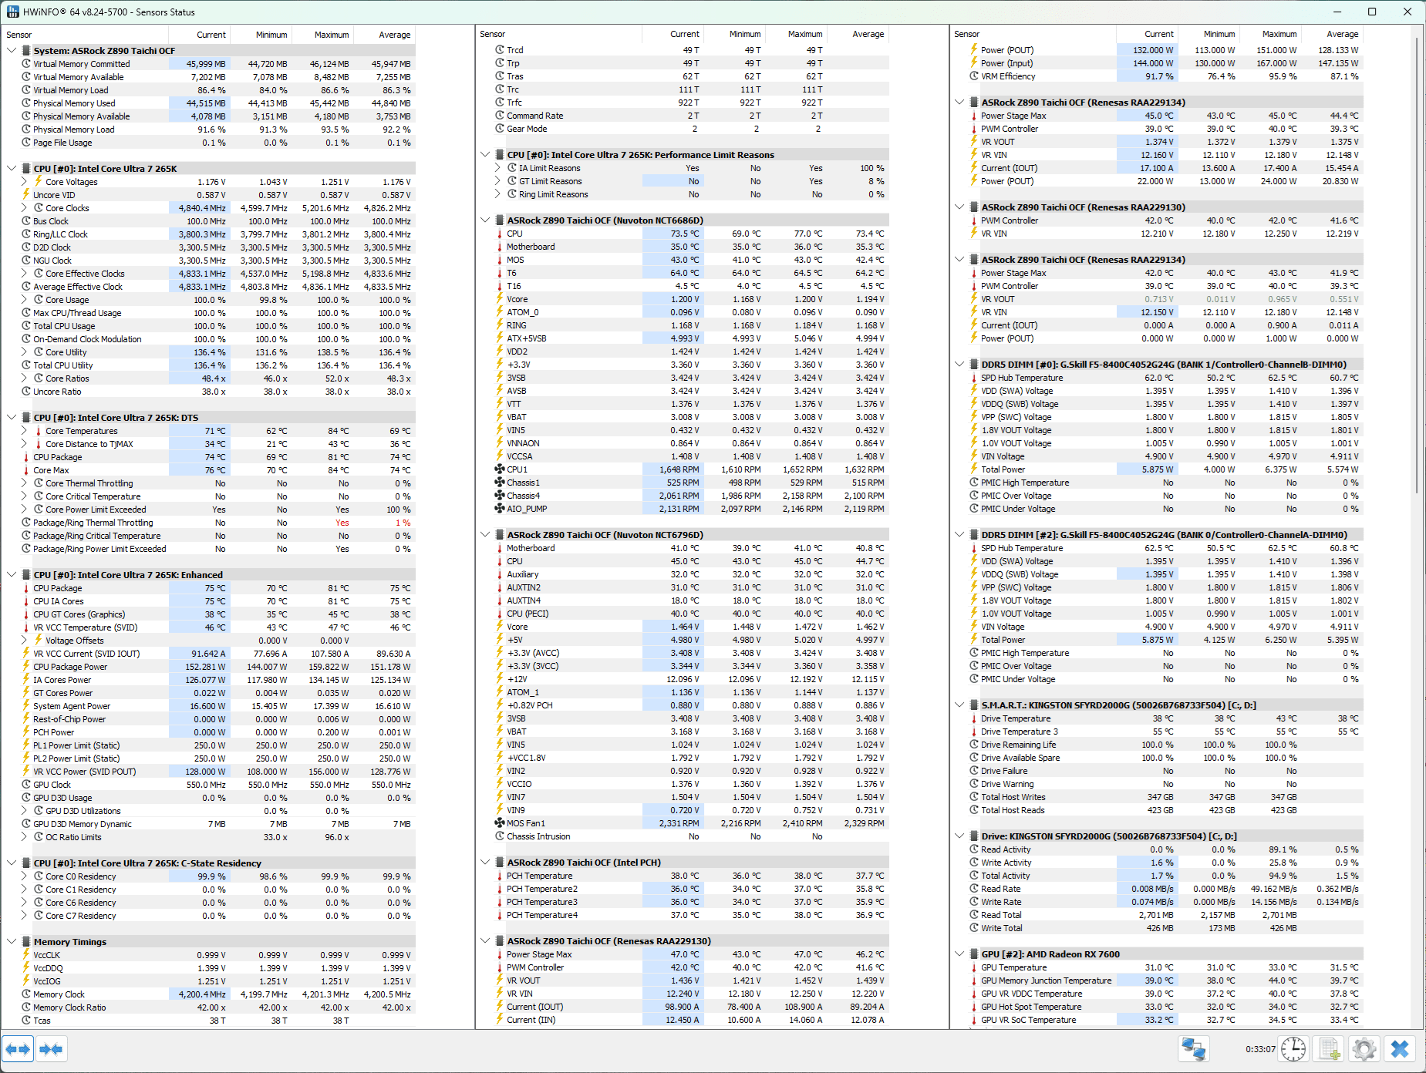The height and width of the screenshot is (1073, 1426).
Task: Collapse the ASRock Z890 Taichi OCF (Intel PCH) group
Action: 485,863
